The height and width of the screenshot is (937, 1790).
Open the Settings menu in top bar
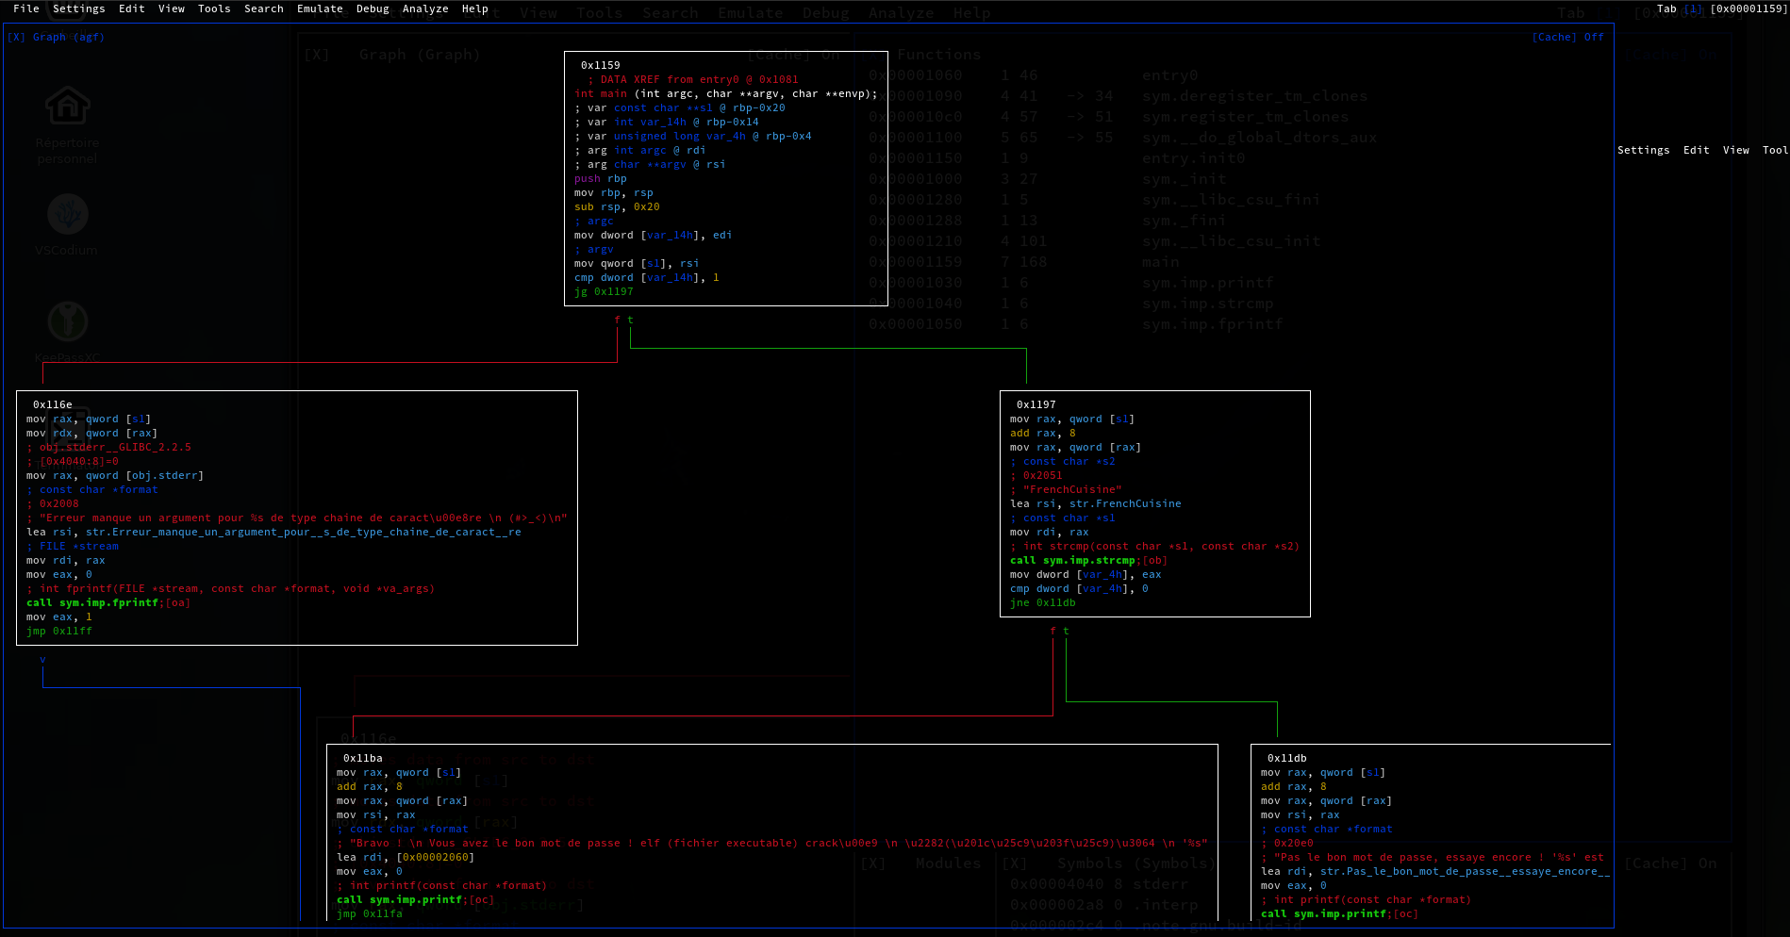pos(79,8)
